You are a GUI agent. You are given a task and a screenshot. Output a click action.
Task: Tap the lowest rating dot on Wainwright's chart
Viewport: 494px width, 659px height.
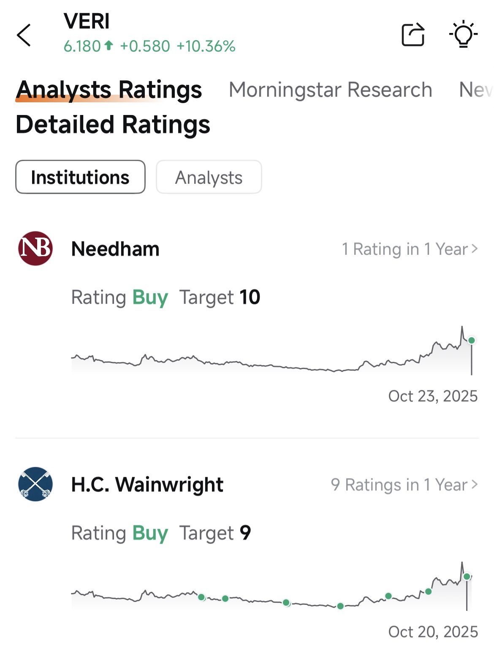340,606
